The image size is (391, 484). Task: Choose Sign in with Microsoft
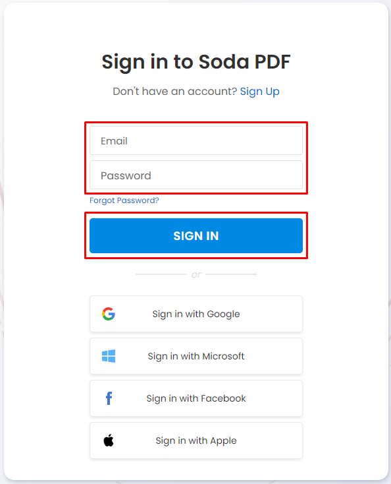pyautogui.click(x=196, y=356)
